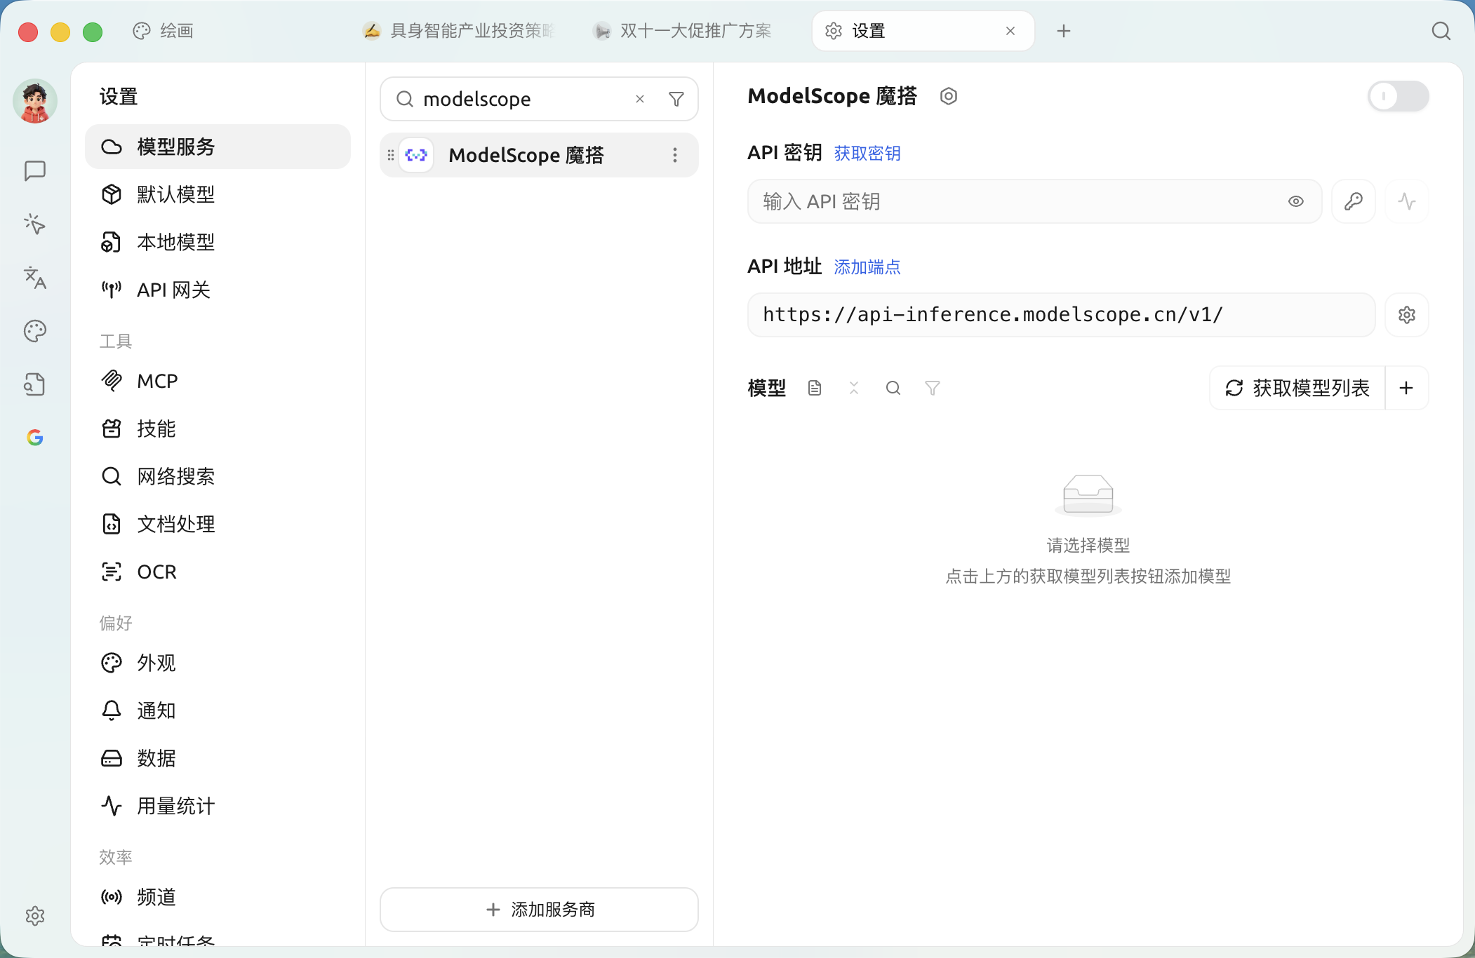Open 外观 preferences
Screen dimensions: 1475x958
[218, 663]
